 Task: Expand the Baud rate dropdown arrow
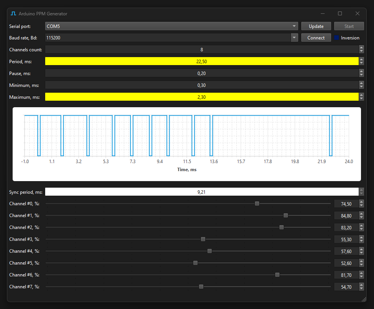coord(294,38)
